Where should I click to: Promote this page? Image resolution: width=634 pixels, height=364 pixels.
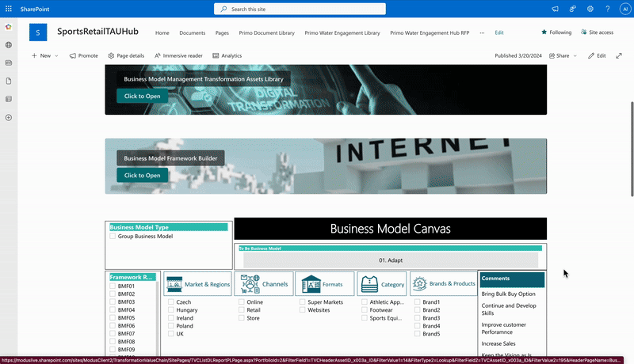84,55
